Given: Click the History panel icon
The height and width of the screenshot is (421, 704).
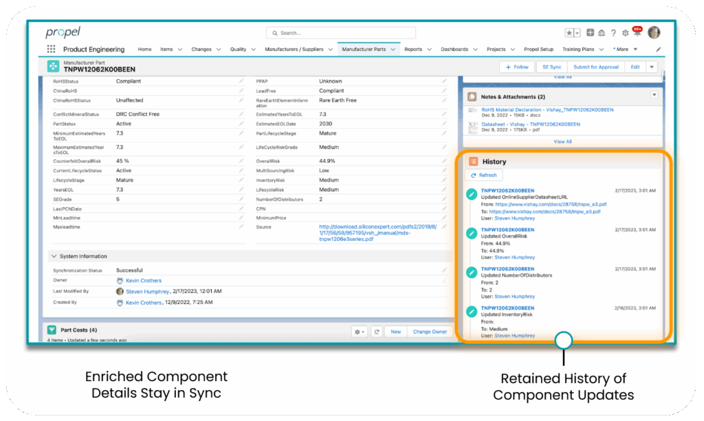Looking at the screenshot, I should [x=473, y=161].
